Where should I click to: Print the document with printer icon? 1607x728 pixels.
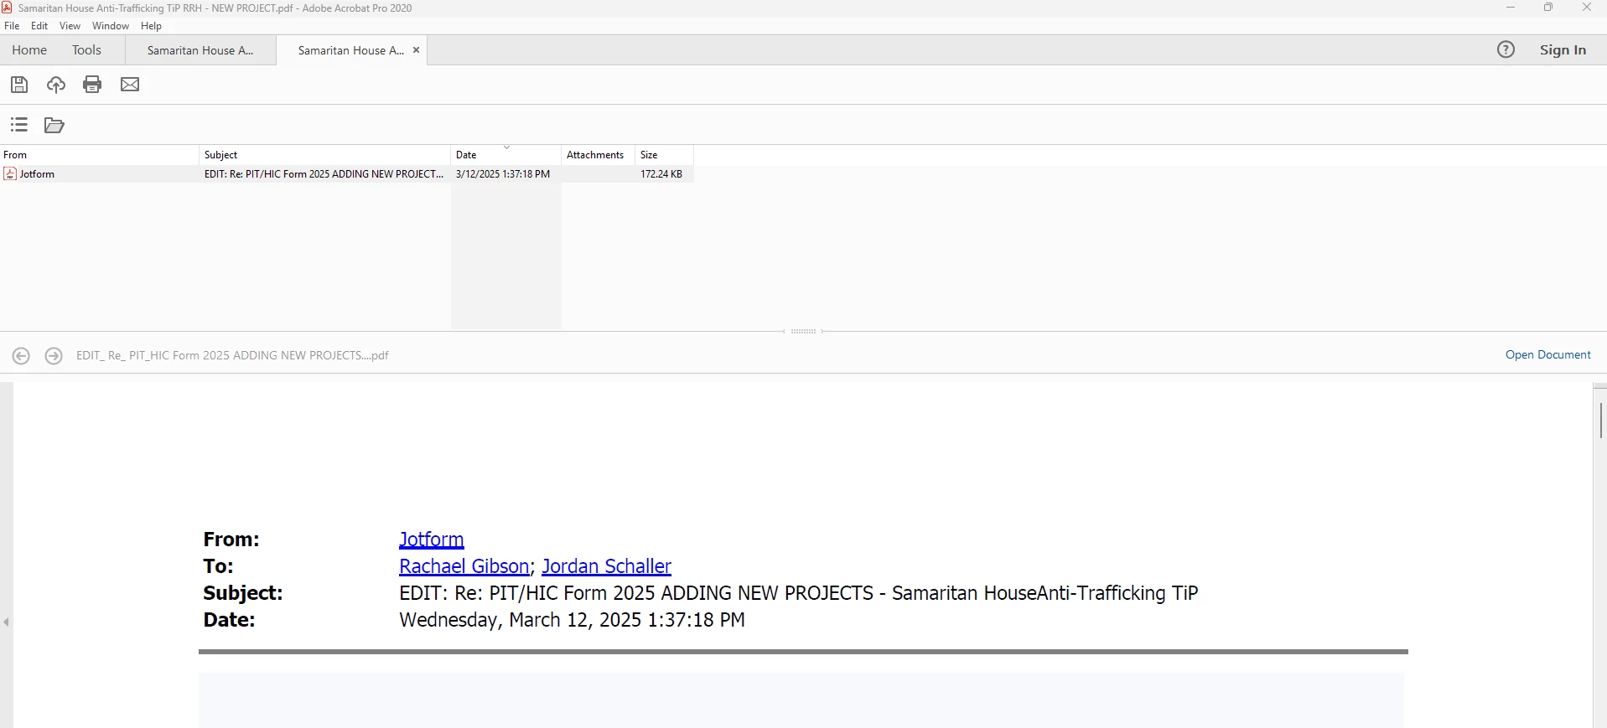[x=92, y=85]
